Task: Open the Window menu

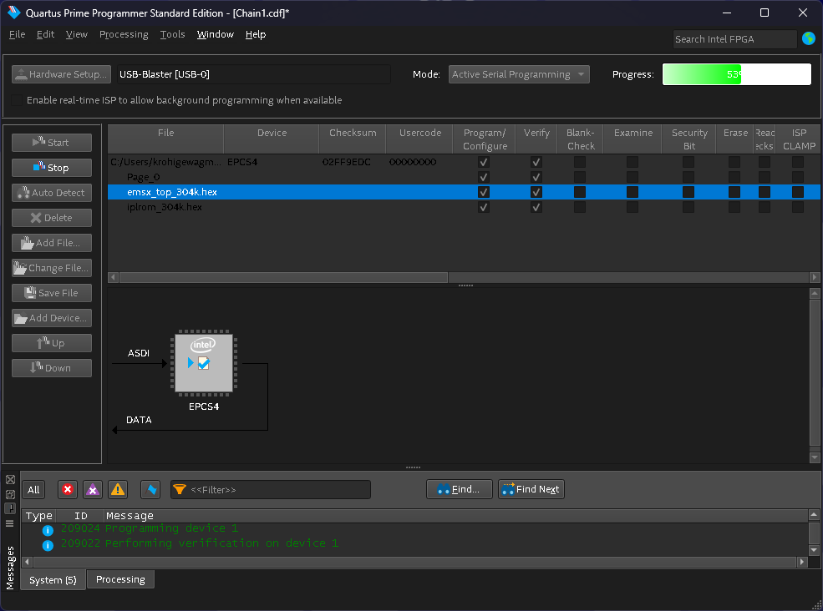Action: 216,34
